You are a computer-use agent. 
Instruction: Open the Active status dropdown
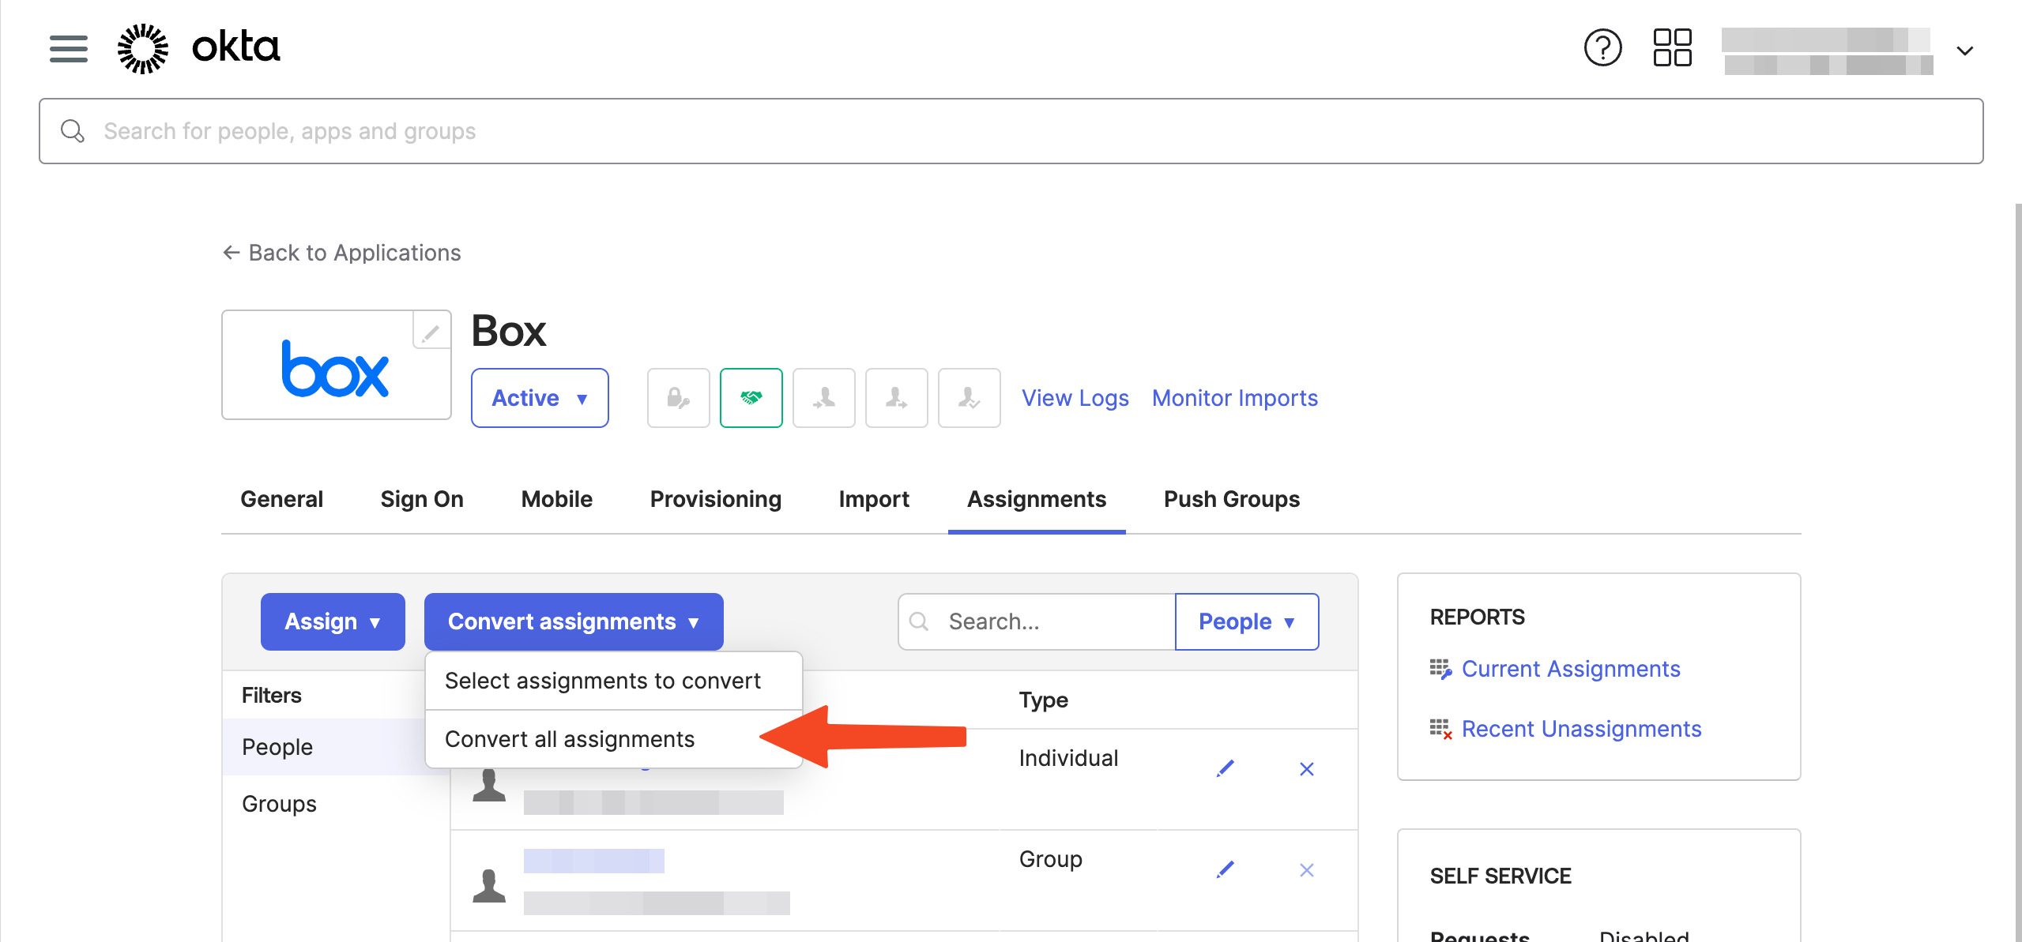[x=540, y=398]
